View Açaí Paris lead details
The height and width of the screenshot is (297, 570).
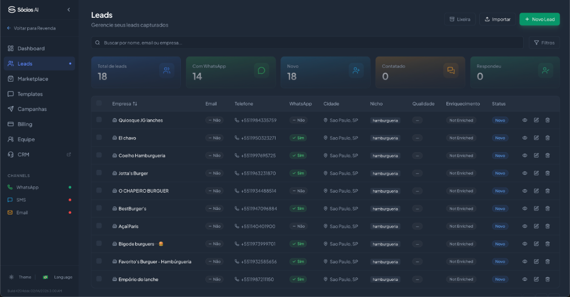tap(524, 226)
